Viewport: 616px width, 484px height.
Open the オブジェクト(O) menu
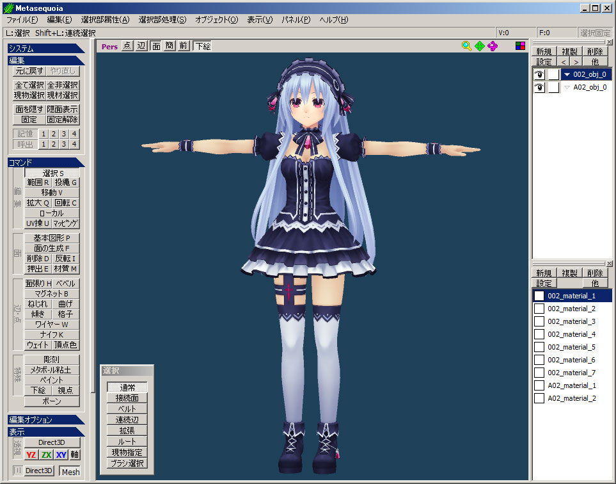click(x=216, y=20)
